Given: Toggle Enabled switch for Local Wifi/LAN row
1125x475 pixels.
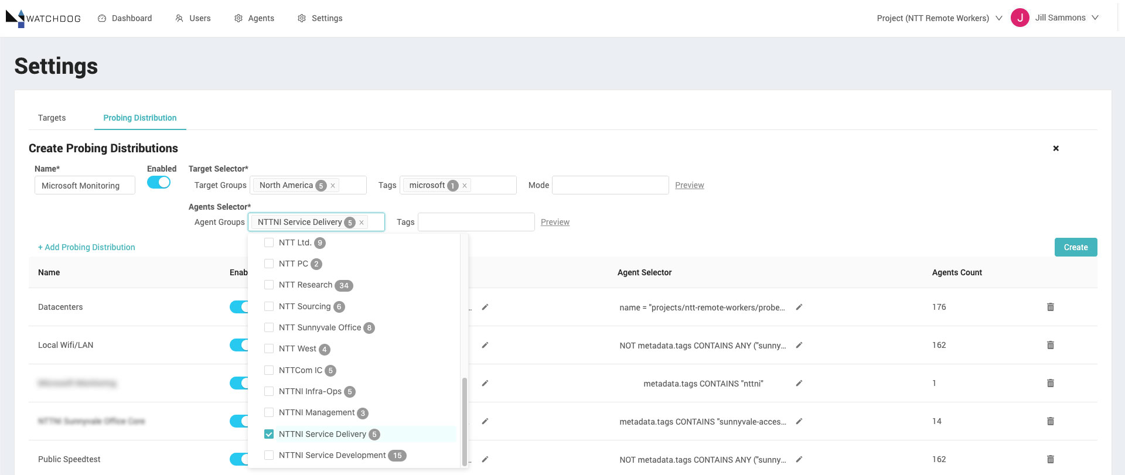Looking at the screenshot, I should pyautogui.click(x=239, y=345).
